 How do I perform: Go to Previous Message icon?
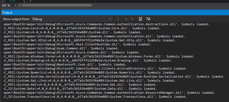tap(126, 19)
